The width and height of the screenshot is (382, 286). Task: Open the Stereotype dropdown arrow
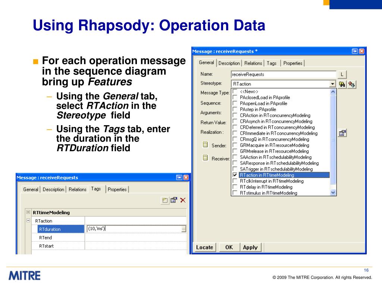332,84
